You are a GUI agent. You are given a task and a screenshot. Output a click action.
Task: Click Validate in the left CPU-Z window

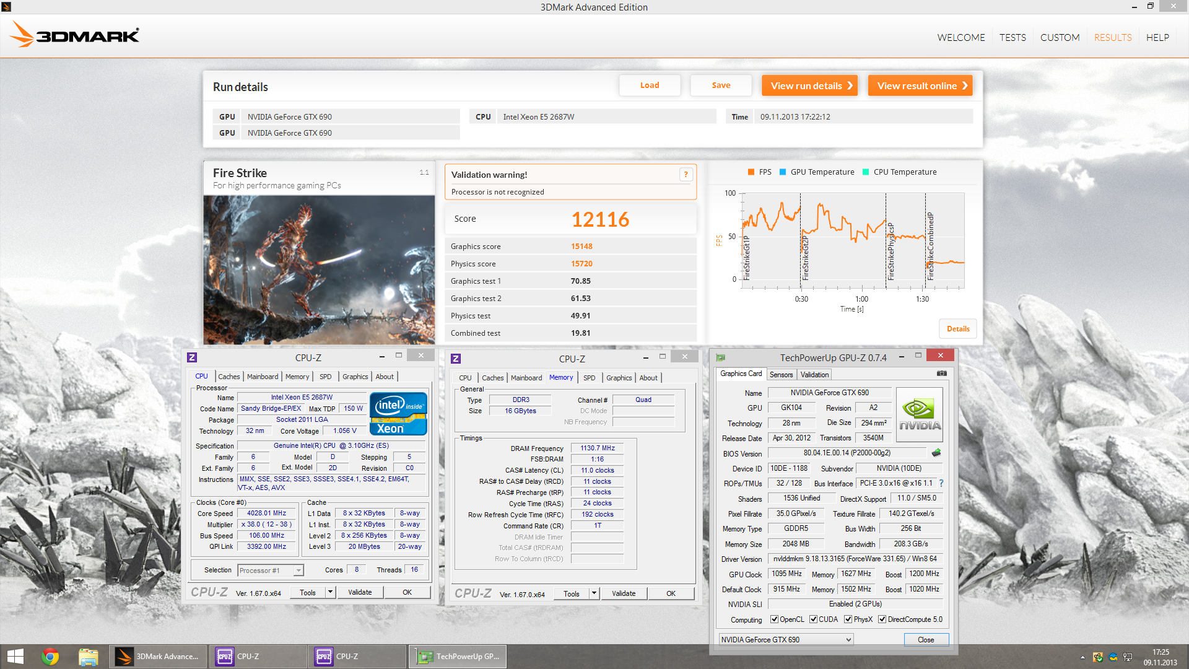tap(360, 592)
